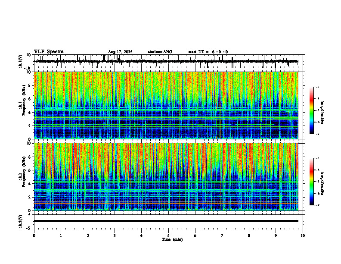Click the 'Aug.17, 2025' date label
Viewport: 341px width, 264px height.
[x=120, y=52]
